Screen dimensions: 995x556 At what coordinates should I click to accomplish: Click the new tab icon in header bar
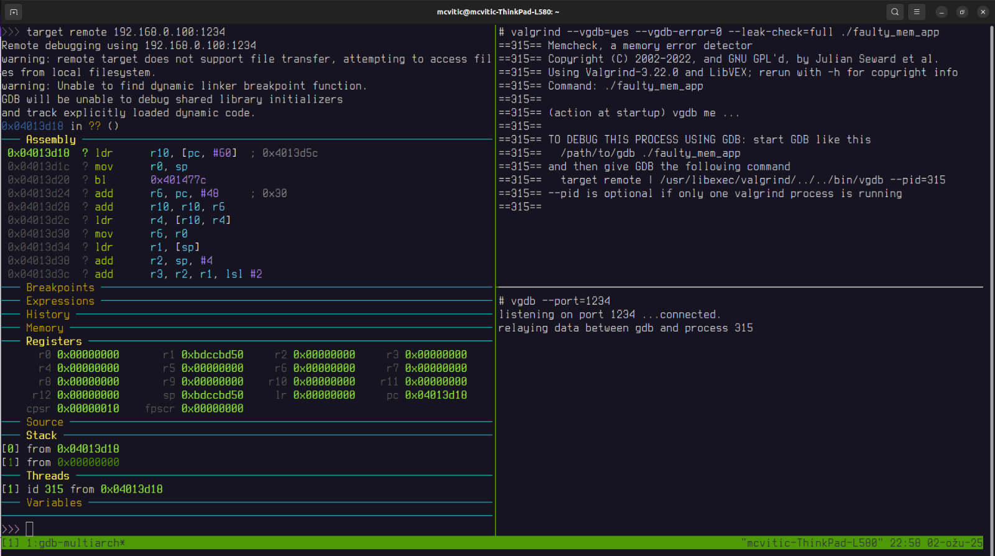point(14,12)
